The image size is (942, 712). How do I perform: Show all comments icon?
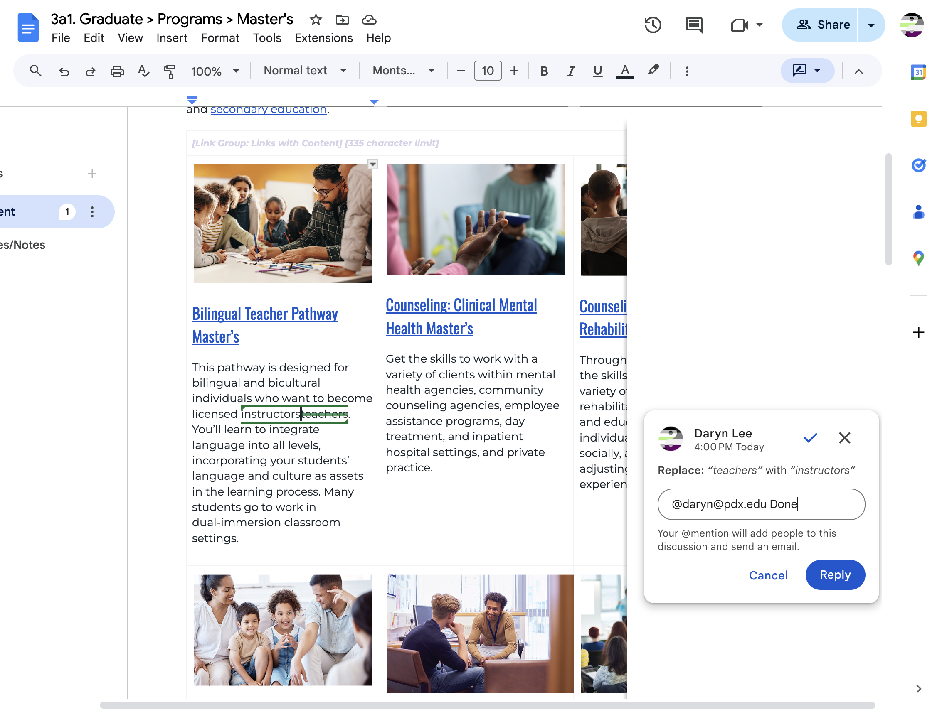pos(694,25)
